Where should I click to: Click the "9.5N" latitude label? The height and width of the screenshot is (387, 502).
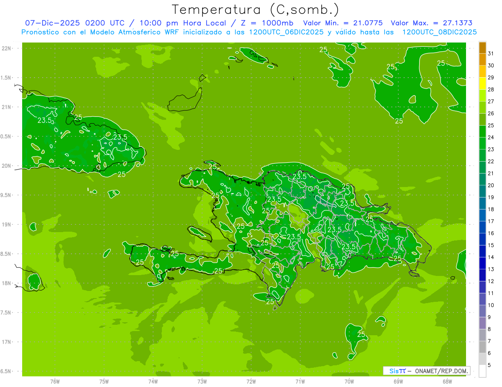(x=6, y=195)
